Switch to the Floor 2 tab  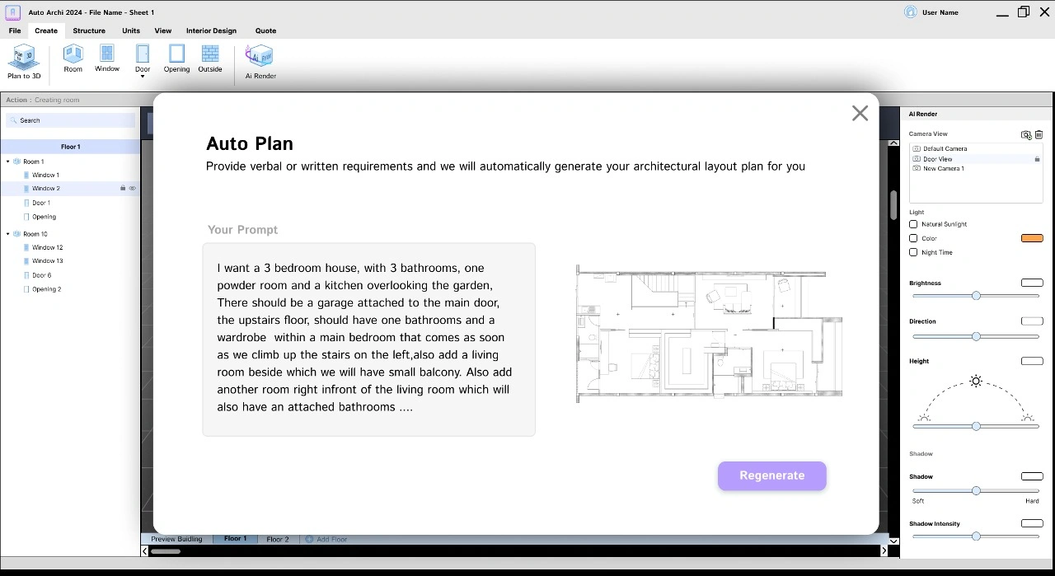[x=278, y=539]
